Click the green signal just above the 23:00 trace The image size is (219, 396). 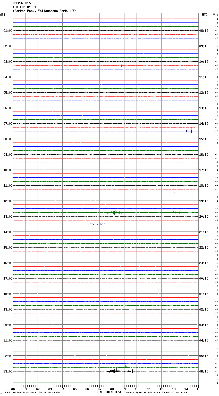tap(123, 367)
